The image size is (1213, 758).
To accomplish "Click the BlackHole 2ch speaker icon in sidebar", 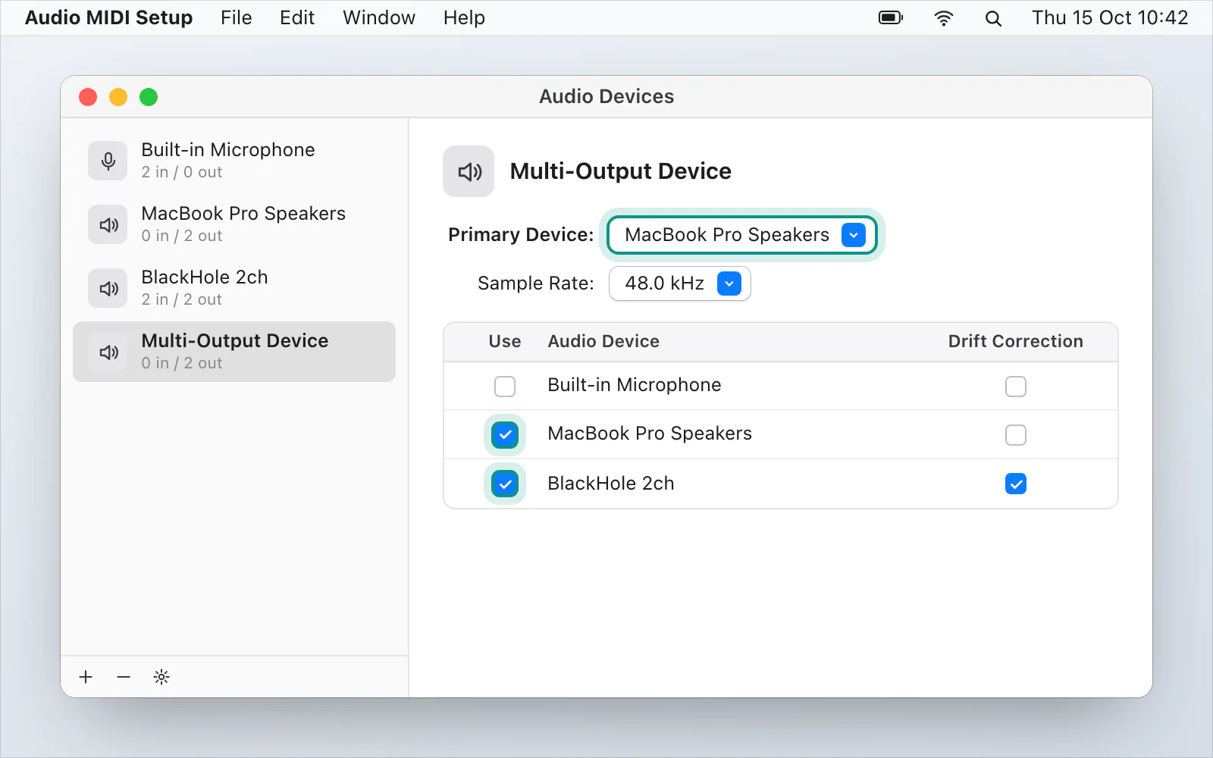I will pyautogui.click(x=108, y=288).
